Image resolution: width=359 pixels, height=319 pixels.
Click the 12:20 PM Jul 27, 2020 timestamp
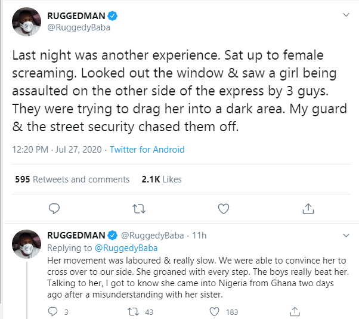point(57,150)
